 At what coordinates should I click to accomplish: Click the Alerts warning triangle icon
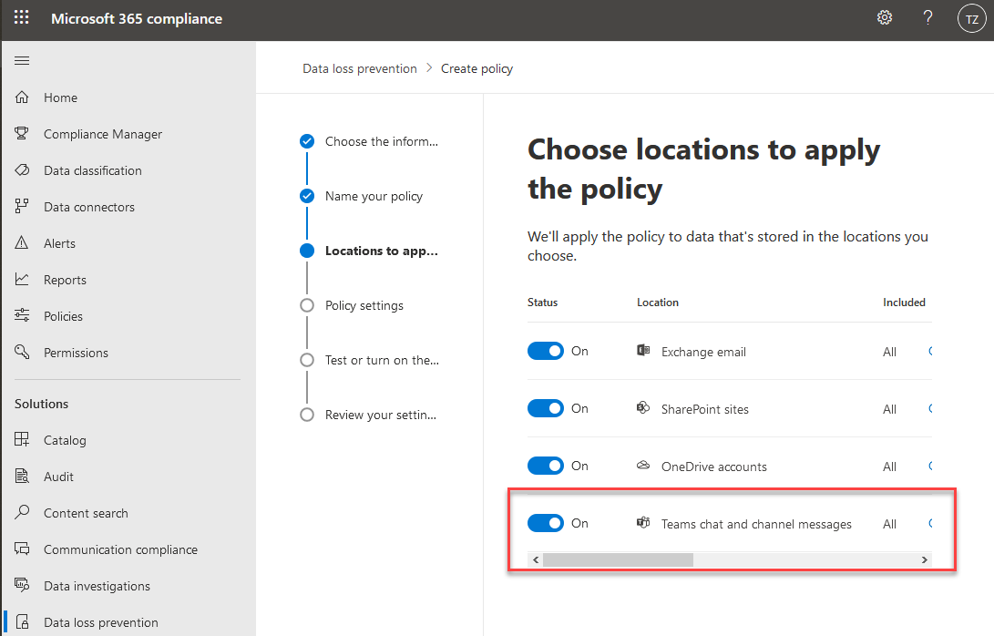(23, 243)
